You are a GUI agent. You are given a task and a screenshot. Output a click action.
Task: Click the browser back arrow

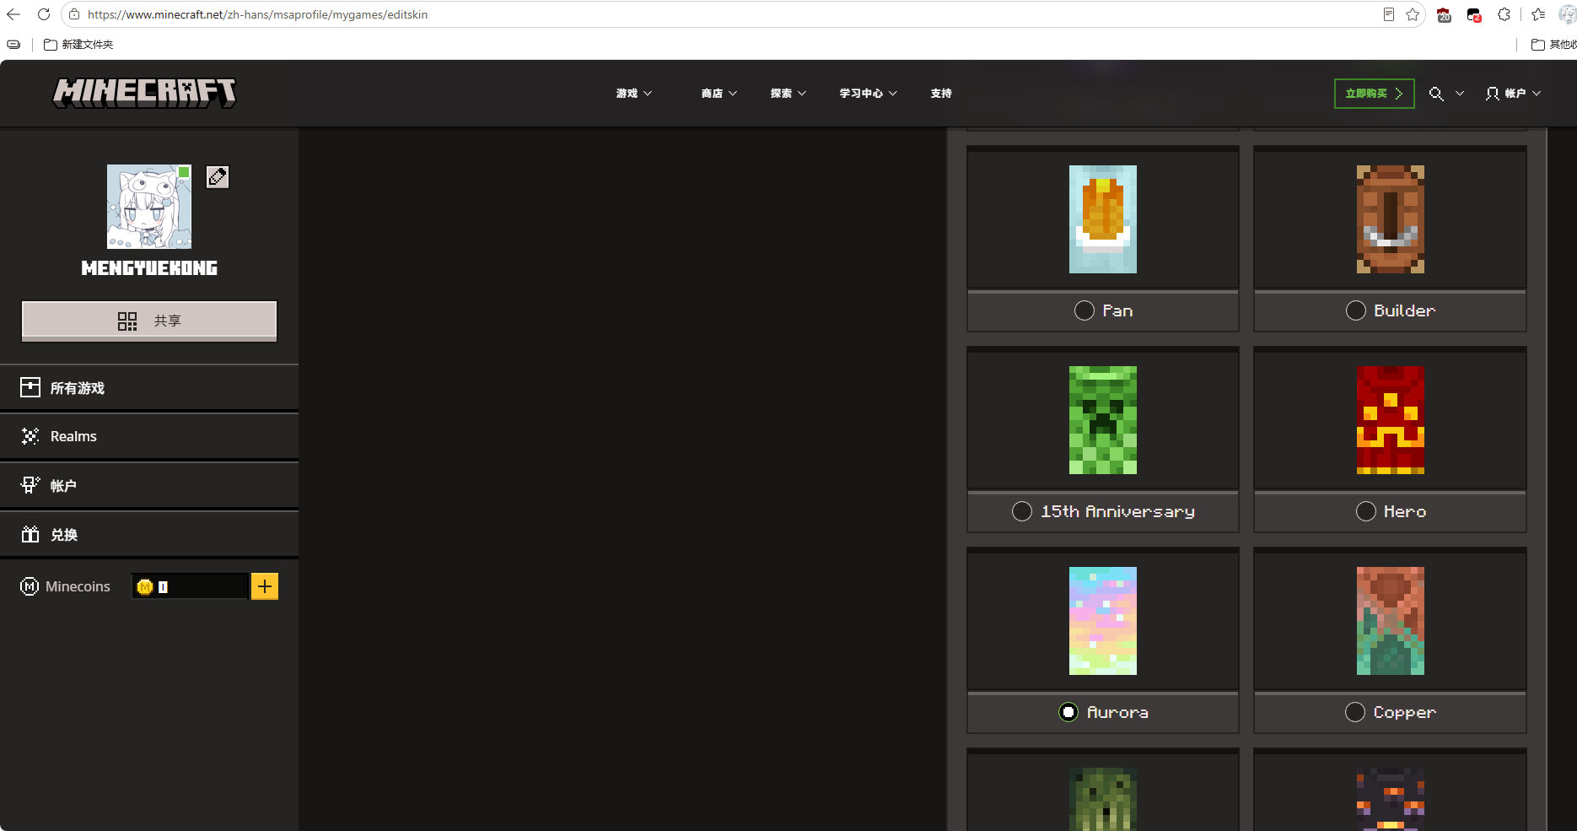[13, 14]
